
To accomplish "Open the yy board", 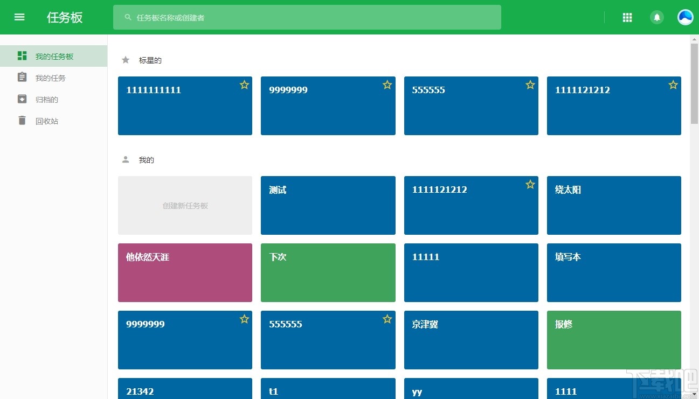I will pos(471,388).
